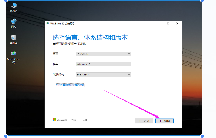
Task: Click the Windows 10 Setup title bar icon
Action: coord(48,24)
